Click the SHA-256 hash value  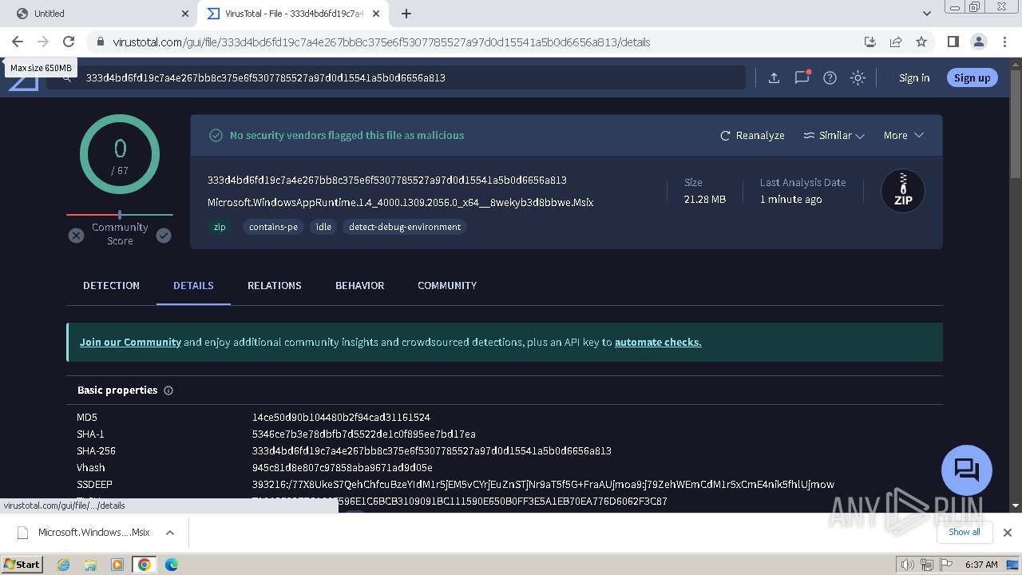(431, 451)
